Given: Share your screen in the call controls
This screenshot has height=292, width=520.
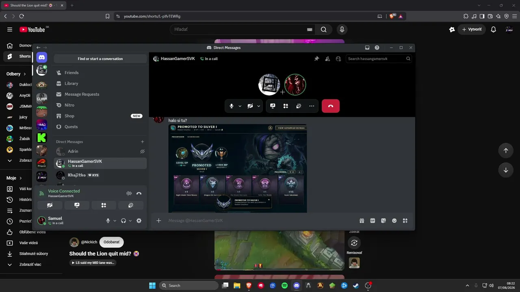Looking at the screenshot, I should click(273, 106).
